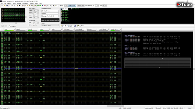
Task: Go to previous song arrow icon
Action: [48, 6]
